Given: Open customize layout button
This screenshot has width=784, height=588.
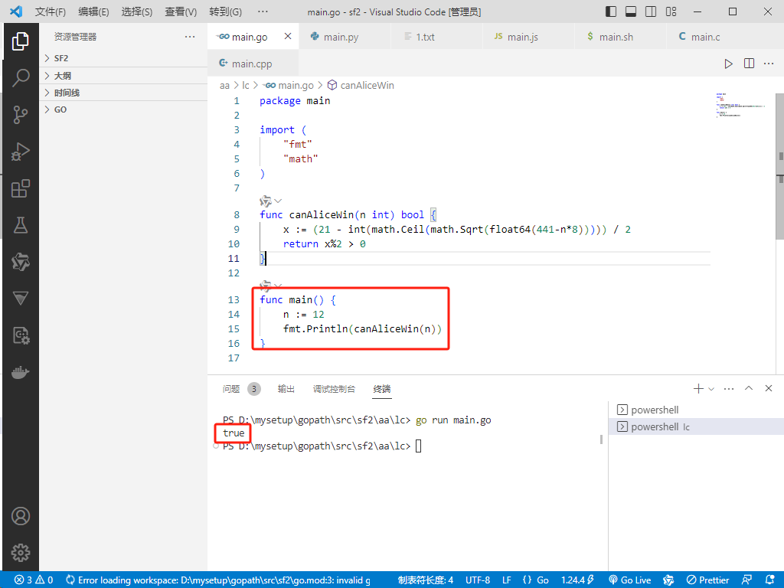Looking at the screenshot, I should tap(671, 11).
